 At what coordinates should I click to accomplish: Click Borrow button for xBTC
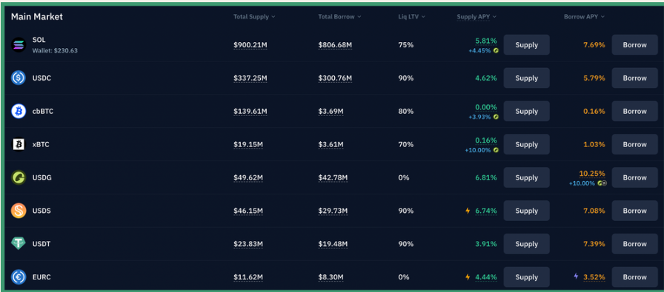[635, 144]
